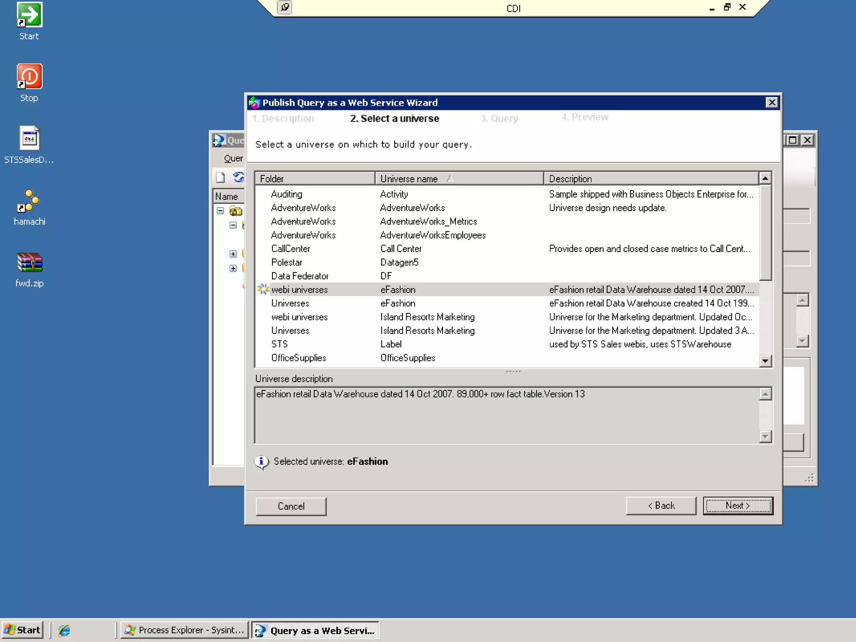Close the Publish Query wizard dialog

click(772, 102)
